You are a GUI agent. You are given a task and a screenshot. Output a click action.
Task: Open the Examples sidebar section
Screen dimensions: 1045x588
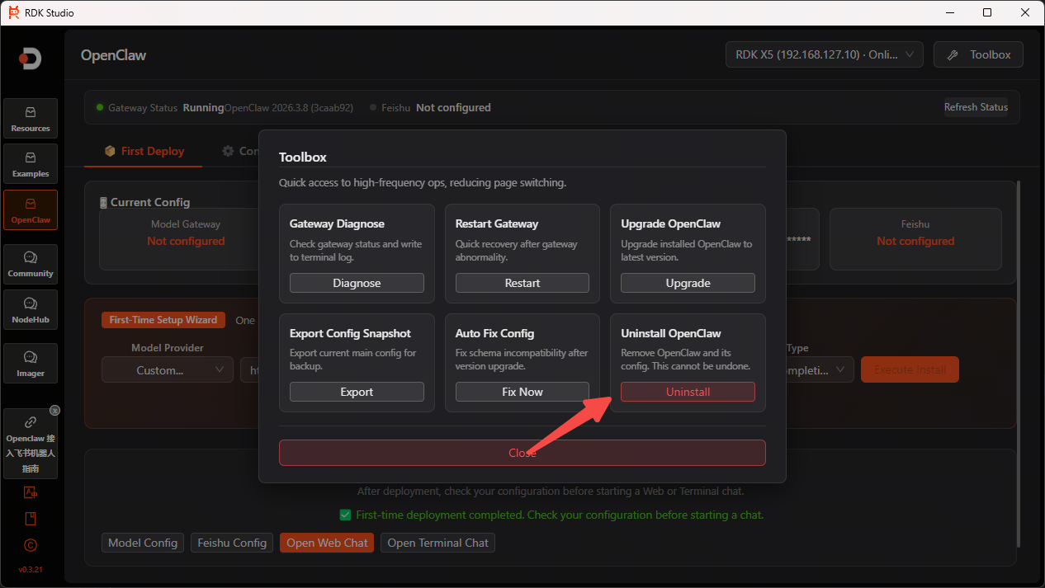click(x=31, y=164)
